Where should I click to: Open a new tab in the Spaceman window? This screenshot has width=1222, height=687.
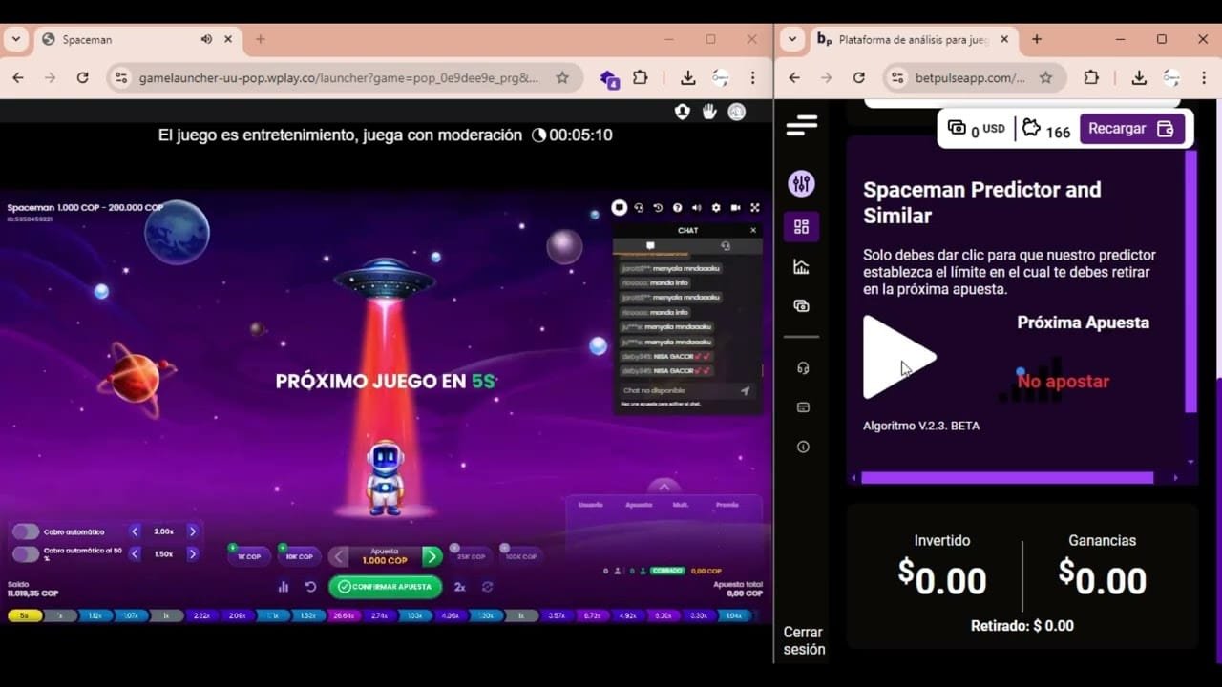[260, 39]
